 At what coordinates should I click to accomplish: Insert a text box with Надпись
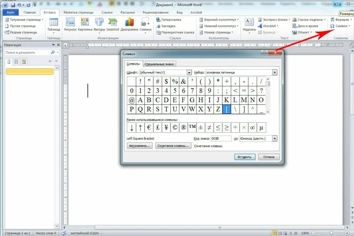[x=249, y=25]
